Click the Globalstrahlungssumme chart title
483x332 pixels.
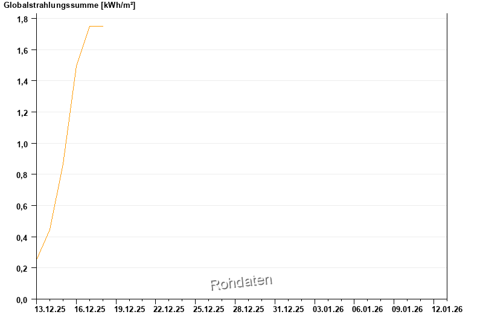click(69, 5)
